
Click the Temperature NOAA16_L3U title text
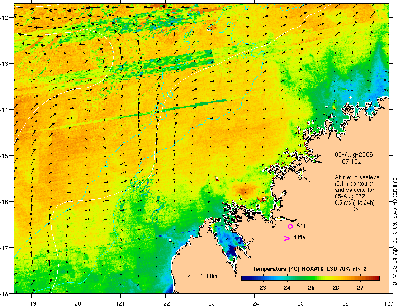[x=309, y=269]
